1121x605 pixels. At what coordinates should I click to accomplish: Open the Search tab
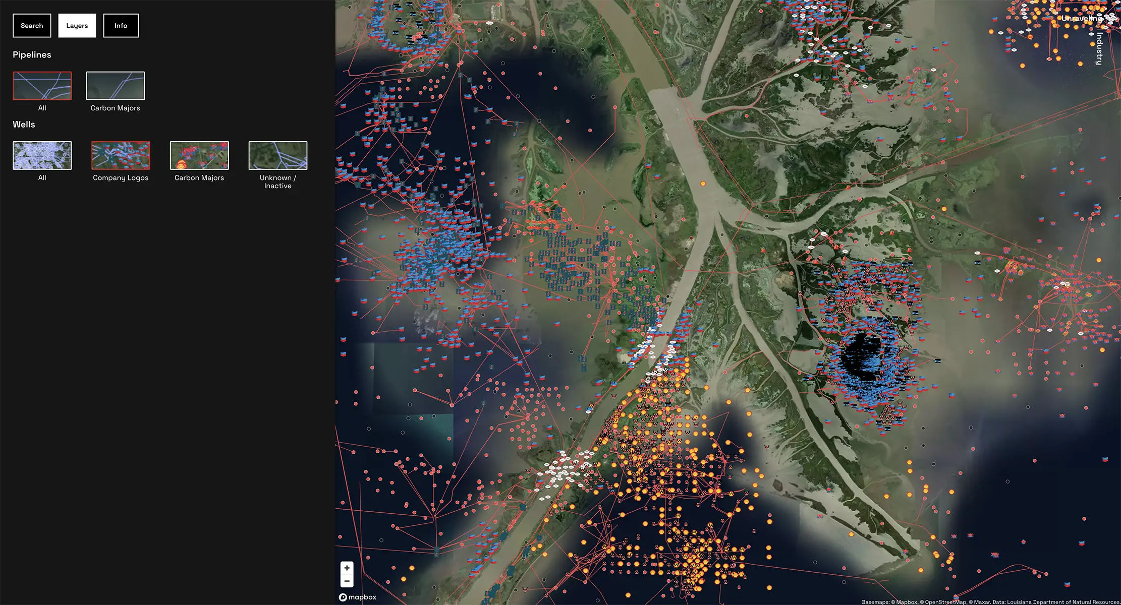click(32, 26)
